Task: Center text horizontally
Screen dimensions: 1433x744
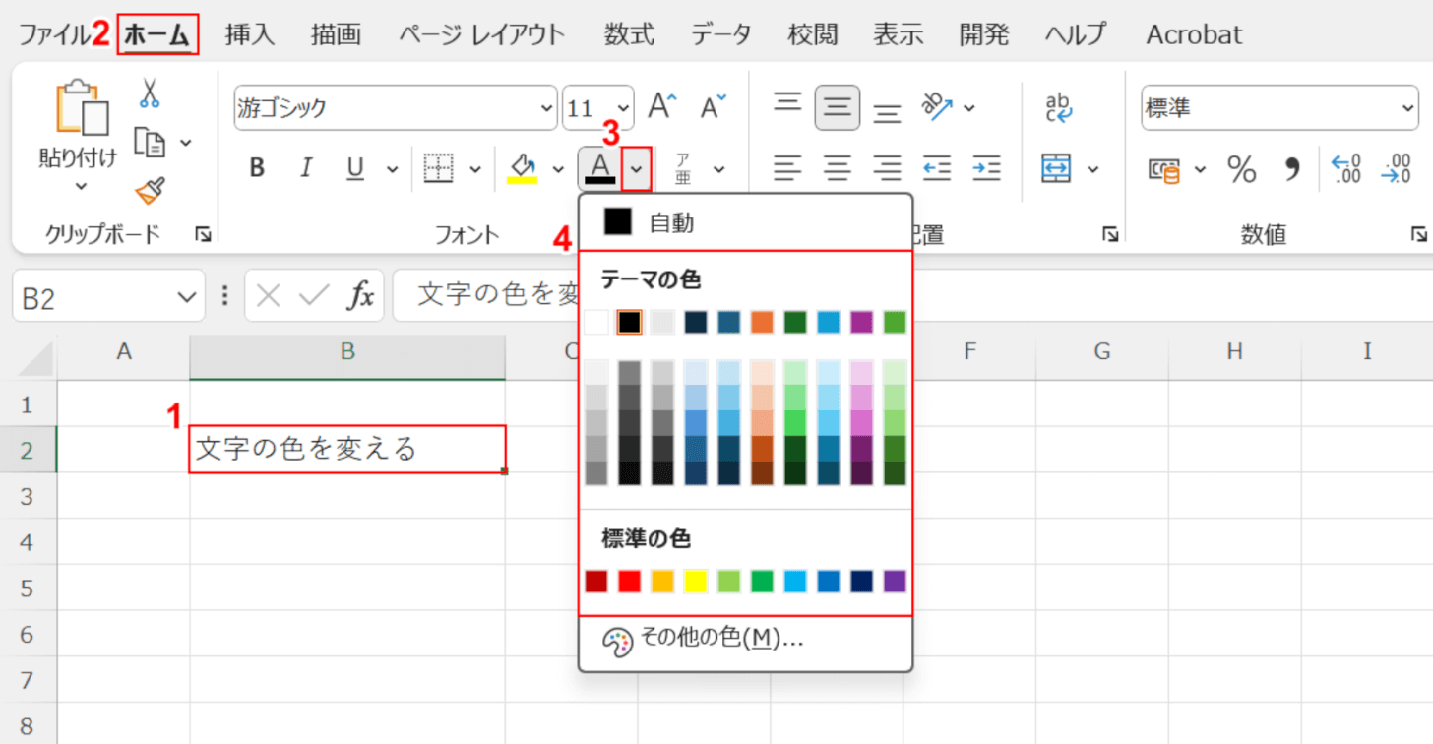Action: coord(838,168)
